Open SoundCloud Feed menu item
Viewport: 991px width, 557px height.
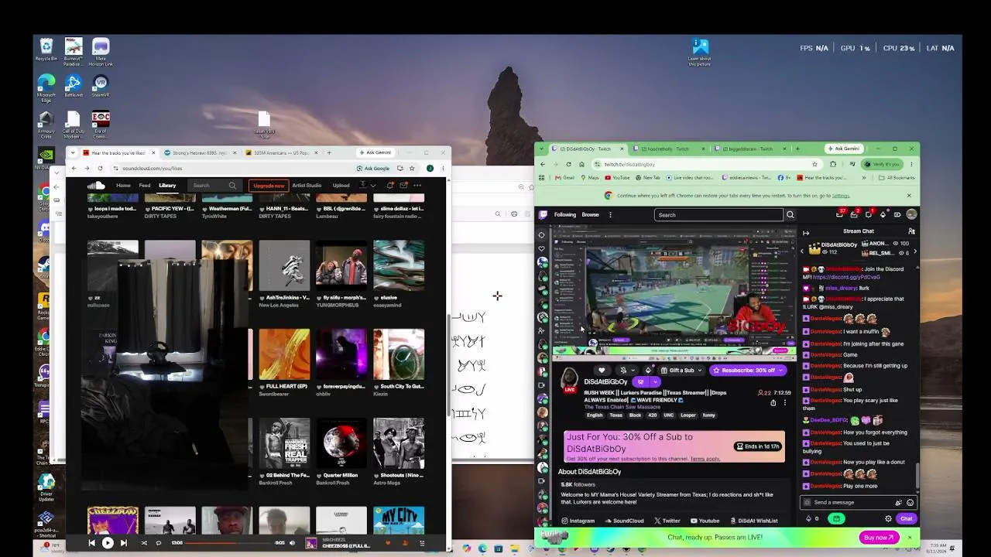[145, 186]
